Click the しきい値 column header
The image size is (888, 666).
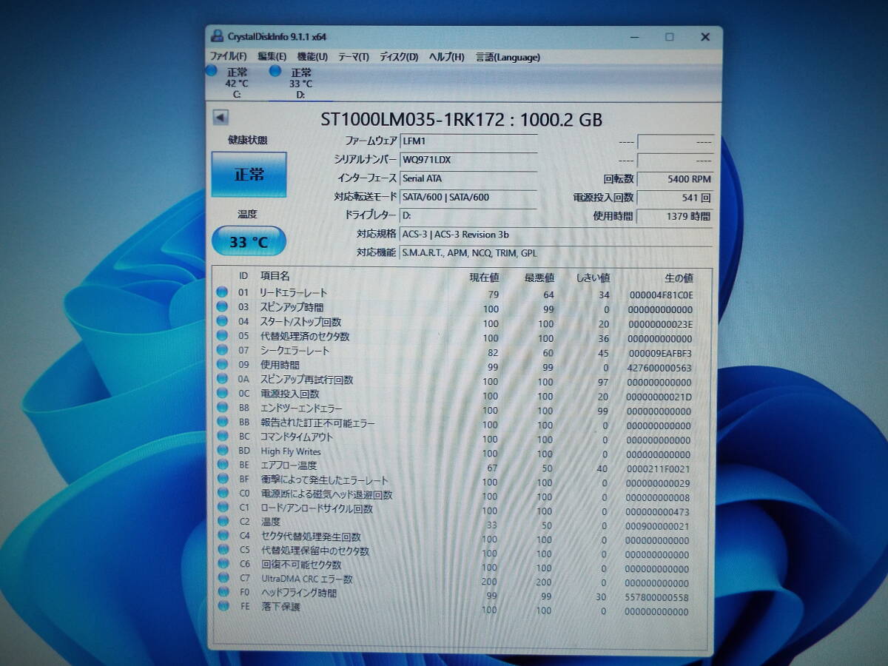(593, 277)
